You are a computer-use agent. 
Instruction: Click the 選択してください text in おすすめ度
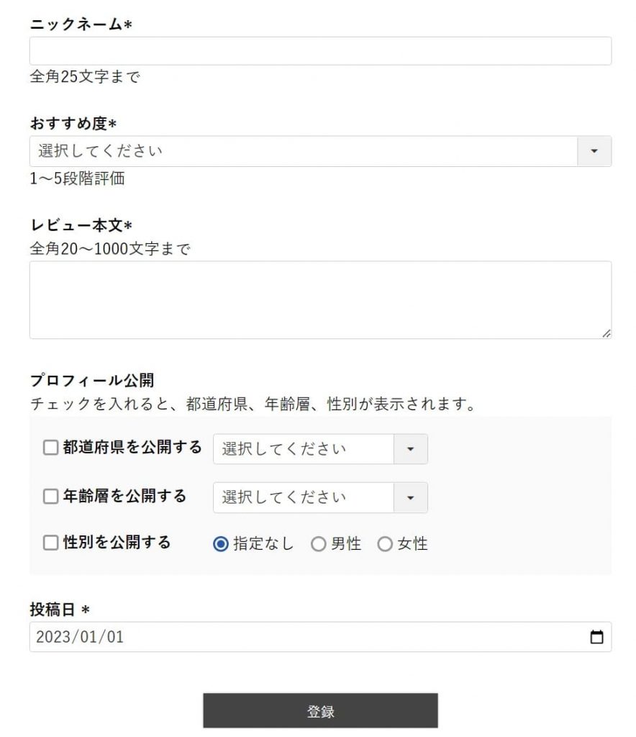click(x=100, y=151)
